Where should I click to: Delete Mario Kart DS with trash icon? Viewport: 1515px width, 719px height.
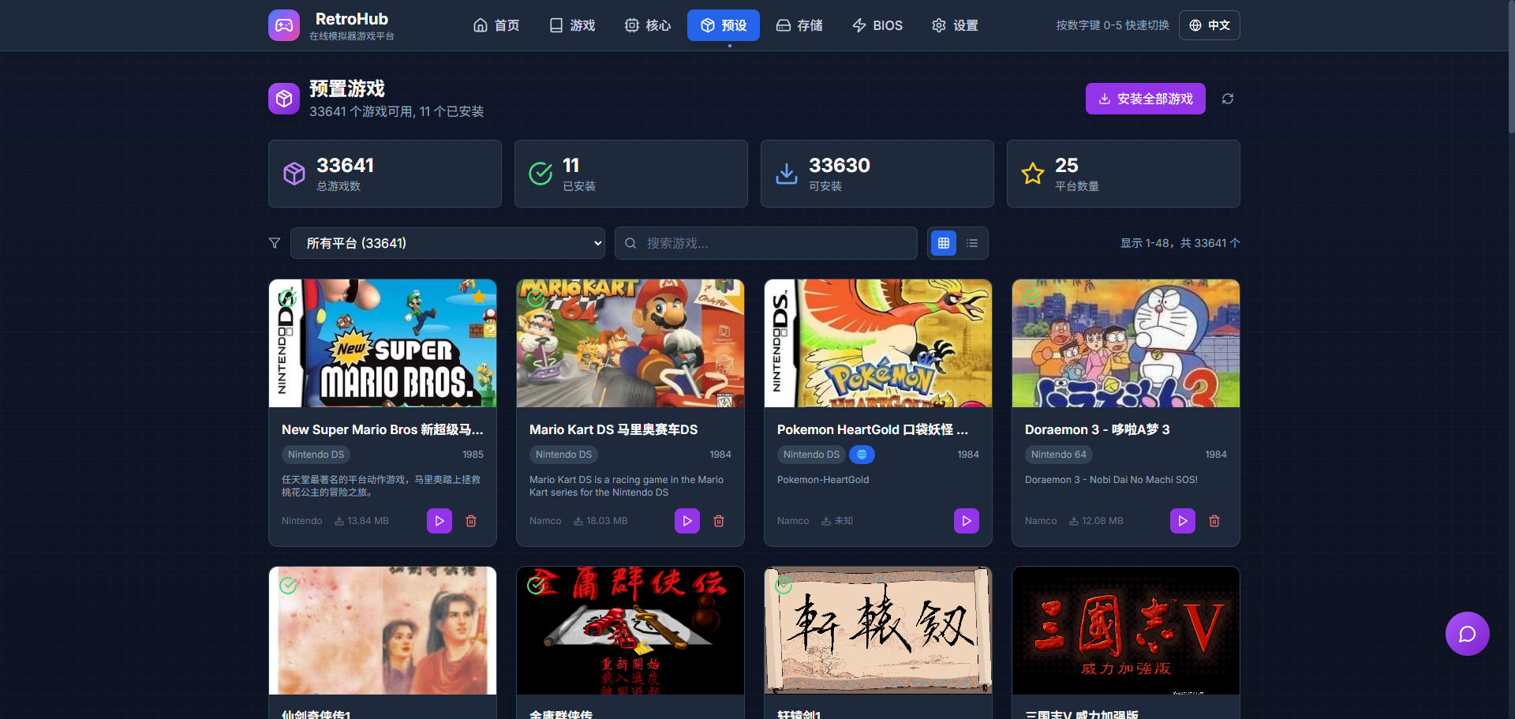click(719, 521)
